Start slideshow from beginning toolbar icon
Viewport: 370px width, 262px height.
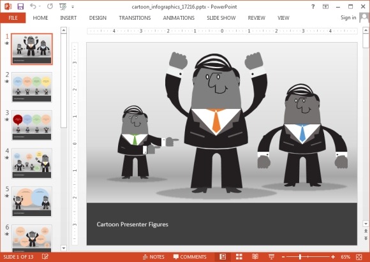(x=63, y=6)
